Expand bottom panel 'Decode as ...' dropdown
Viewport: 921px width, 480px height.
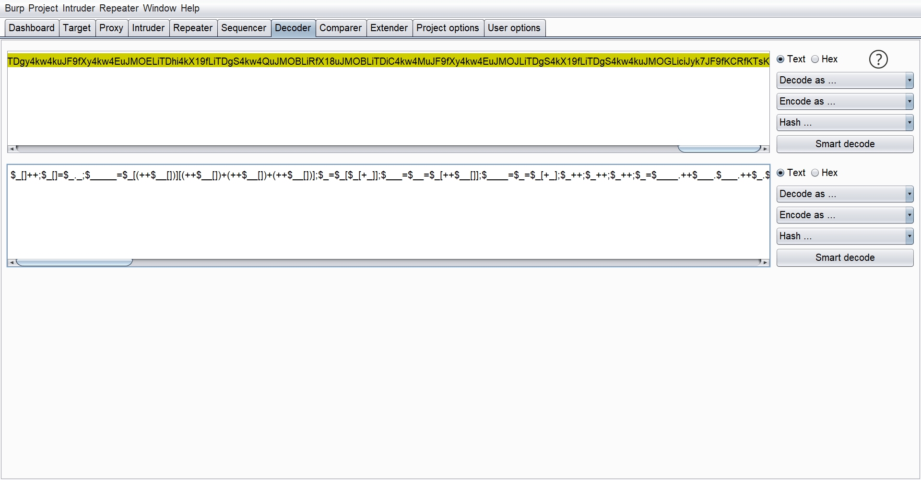tap(844, 194)
